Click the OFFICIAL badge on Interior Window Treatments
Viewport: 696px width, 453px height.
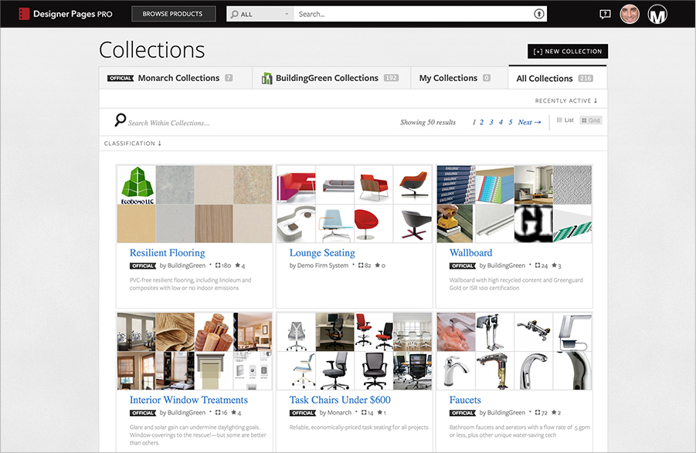coord(143,413)
